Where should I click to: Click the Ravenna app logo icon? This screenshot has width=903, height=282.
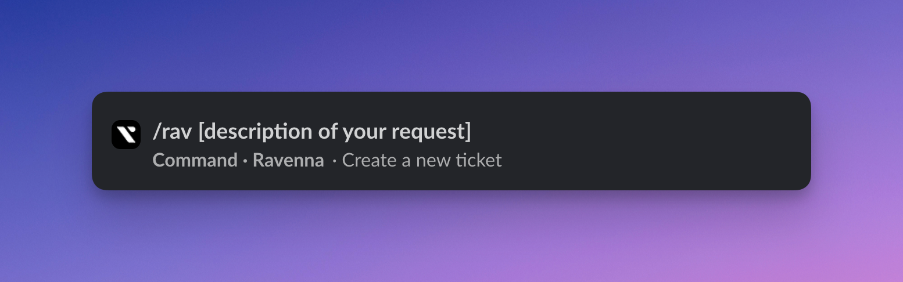point(126,135)
